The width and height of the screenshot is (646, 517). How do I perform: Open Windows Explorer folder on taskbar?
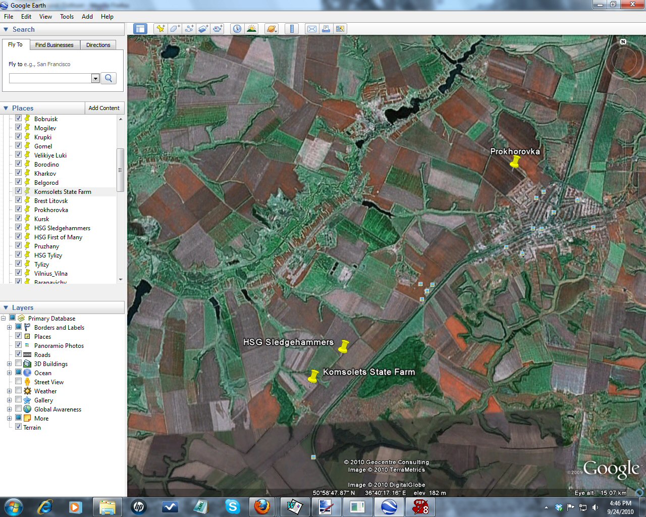click(x=107, y=506)
